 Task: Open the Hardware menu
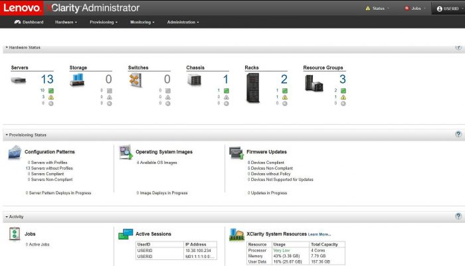click(66, 22)
